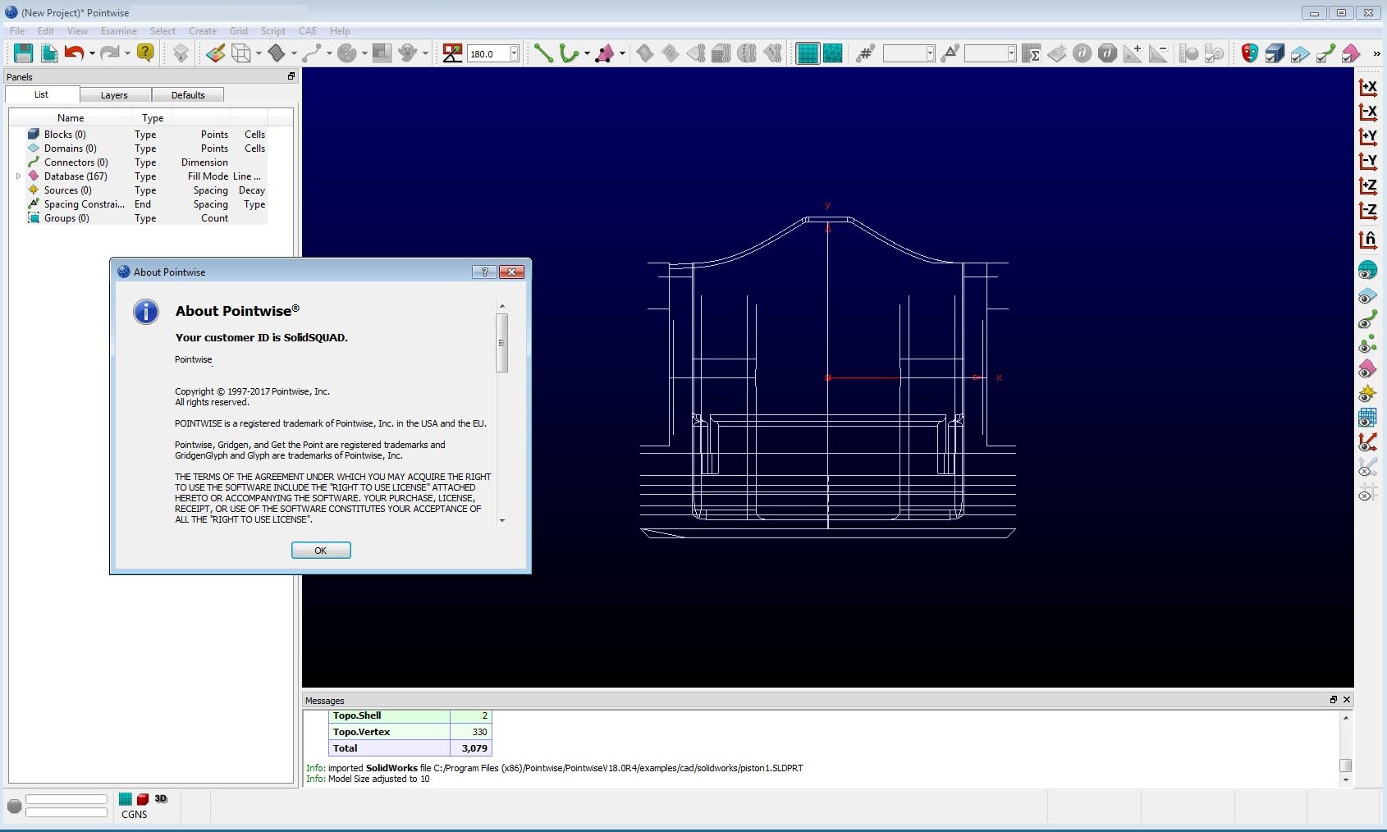Open the CAE menu
The width and height of the screenshot is (1387, 832).
308,31
